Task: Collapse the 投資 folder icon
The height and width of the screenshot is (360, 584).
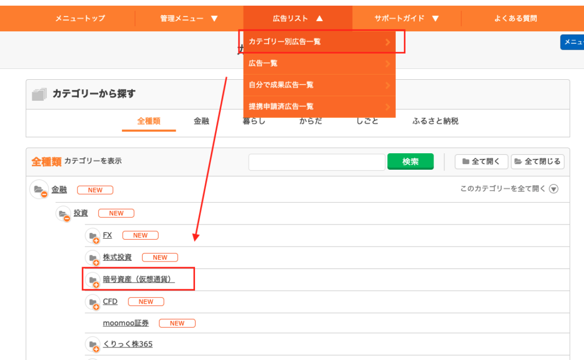Action: (63, 214)
